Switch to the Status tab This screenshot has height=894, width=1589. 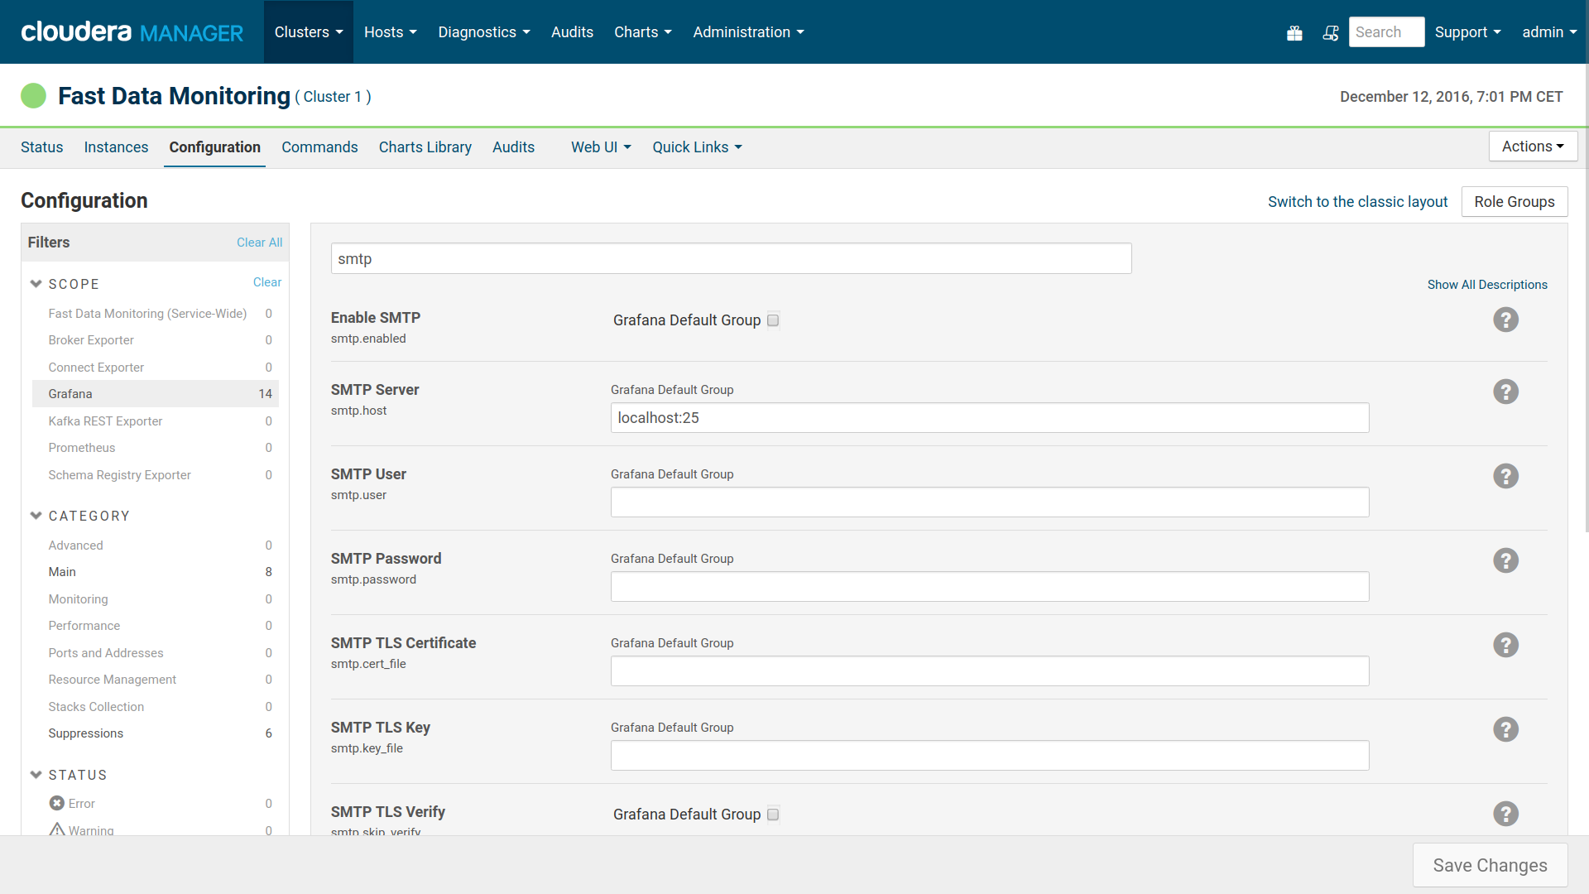tap(42, 147)
